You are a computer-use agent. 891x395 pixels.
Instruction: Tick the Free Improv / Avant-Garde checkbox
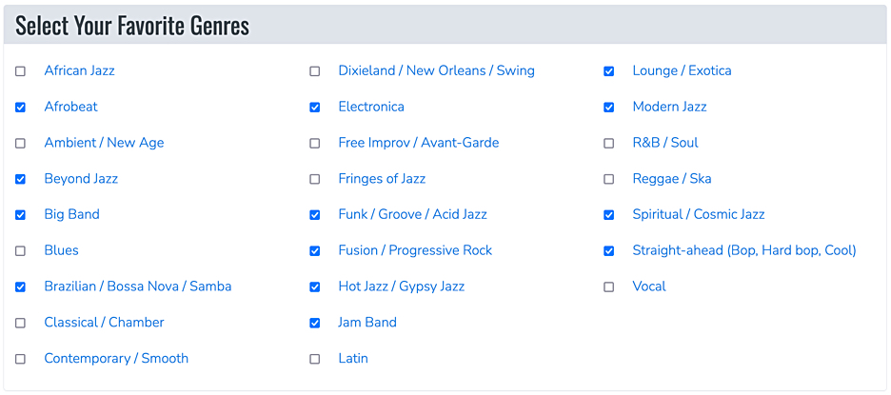[315, 143]
